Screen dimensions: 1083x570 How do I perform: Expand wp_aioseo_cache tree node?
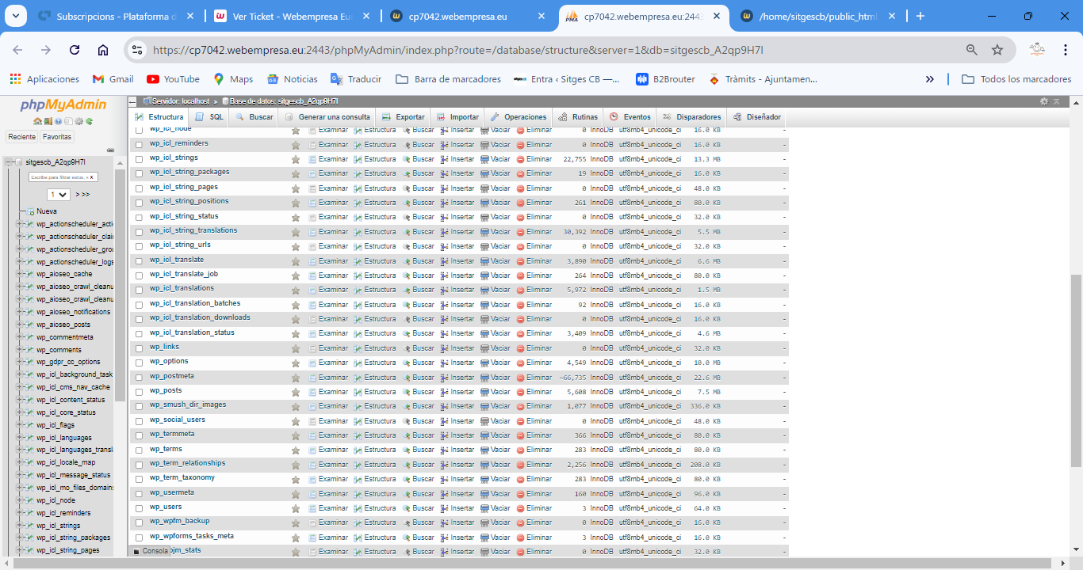(x=20, y=274)
